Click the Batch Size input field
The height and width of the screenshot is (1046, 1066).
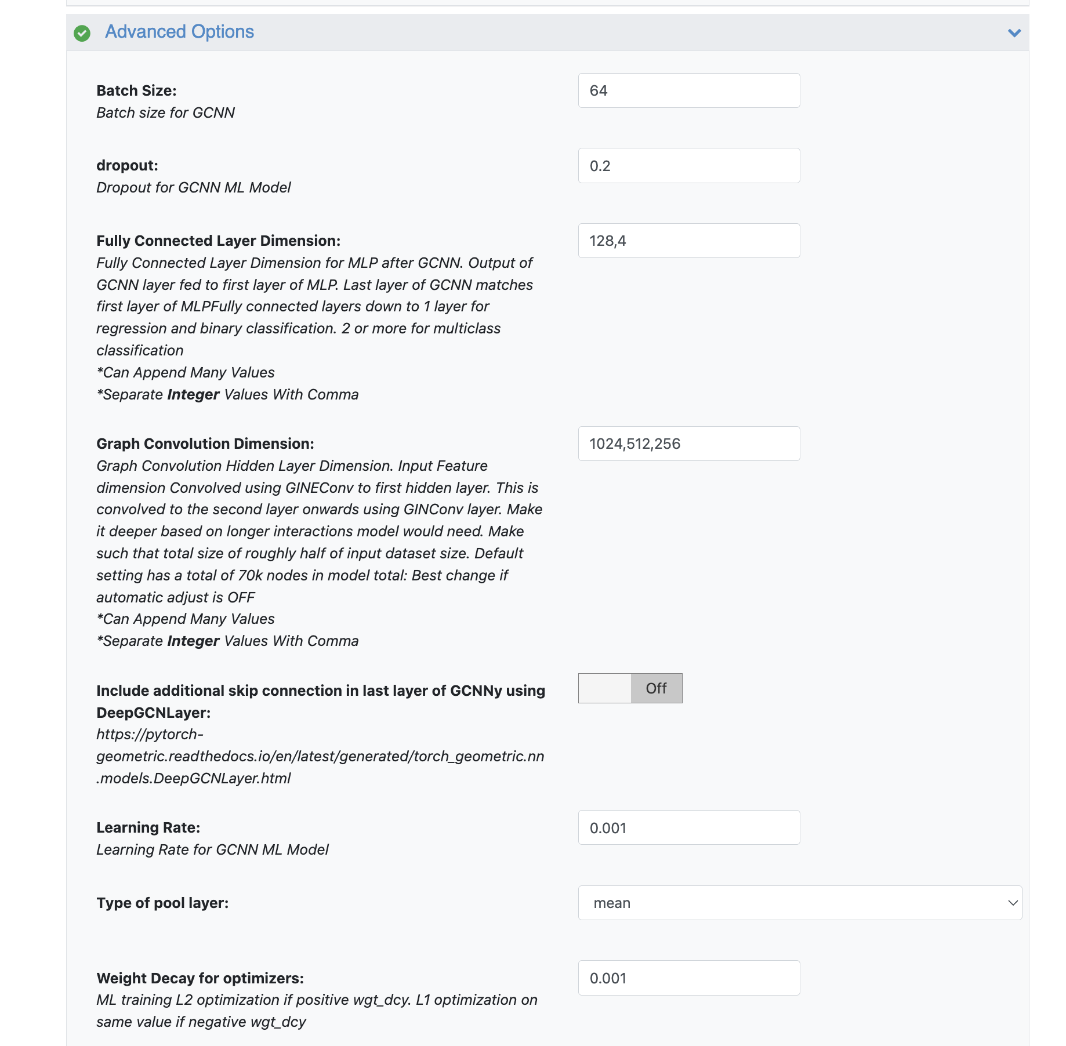688,90
